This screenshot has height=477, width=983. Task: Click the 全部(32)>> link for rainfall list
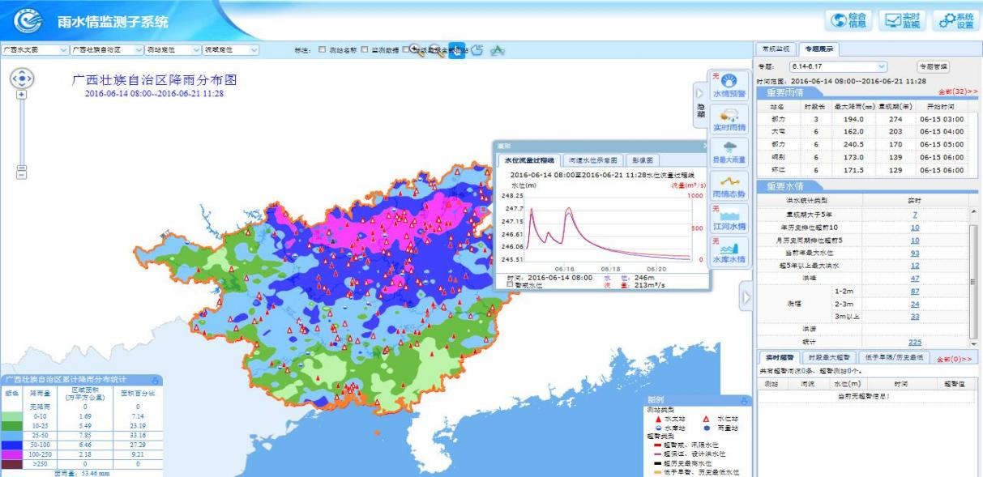(x=957, y=92)
